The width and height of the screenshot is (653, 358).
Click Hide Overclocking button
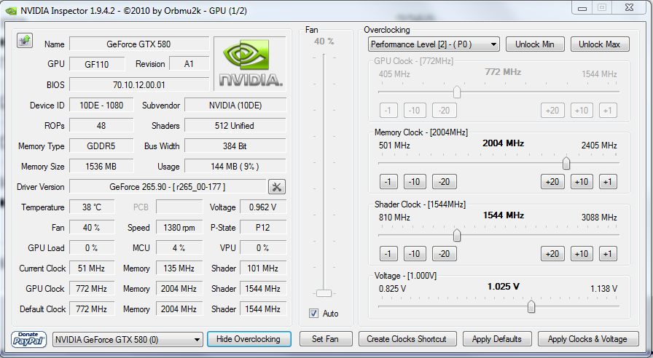tap(249, 339)
